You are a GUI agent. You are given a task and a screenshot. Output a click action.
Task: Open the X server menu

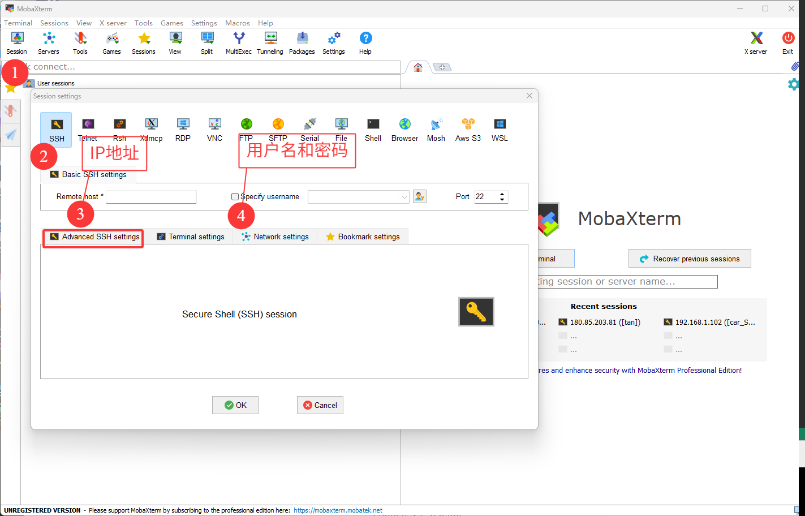(113, 23)
